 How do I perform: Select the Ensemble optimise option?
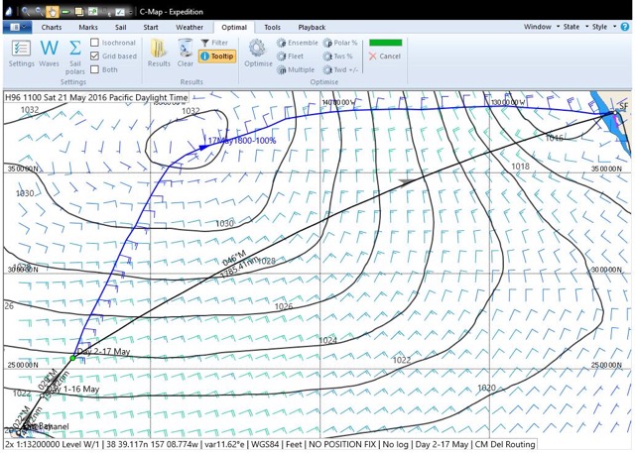point(299,44)
